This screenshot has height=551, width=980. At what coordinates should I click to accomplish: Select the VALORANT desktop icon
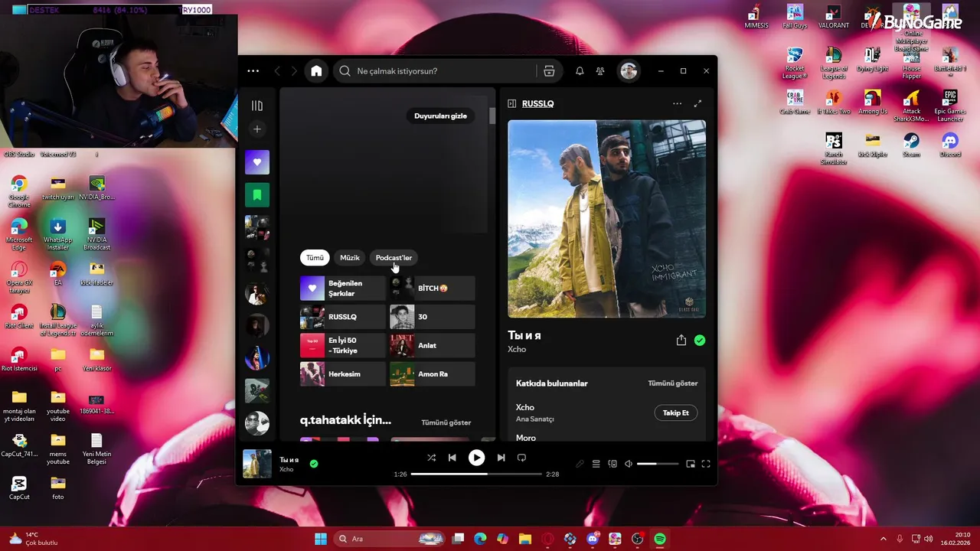(x=834, y=16)
